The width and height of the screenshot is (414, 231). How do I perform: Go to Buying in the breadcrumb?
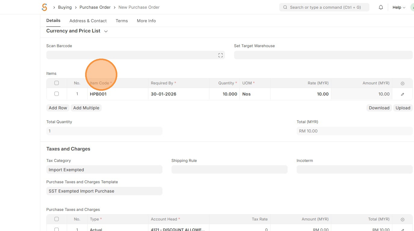point(65,7)
